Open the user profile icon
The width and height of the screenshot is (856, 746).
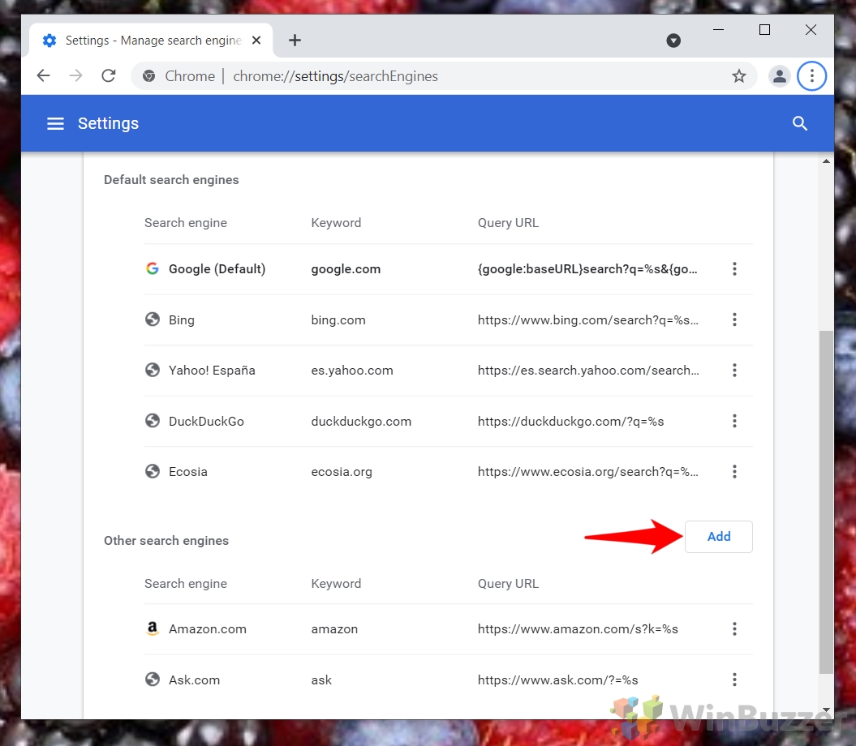[x=780, y=76]
